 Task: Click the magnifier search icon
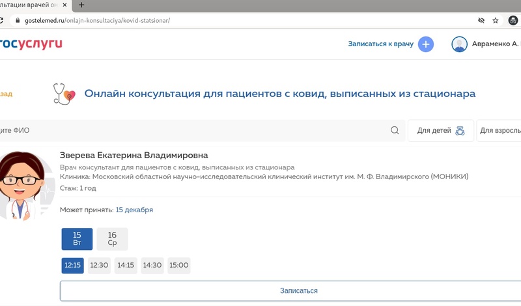pyautogui.click(x=395, y=130)
